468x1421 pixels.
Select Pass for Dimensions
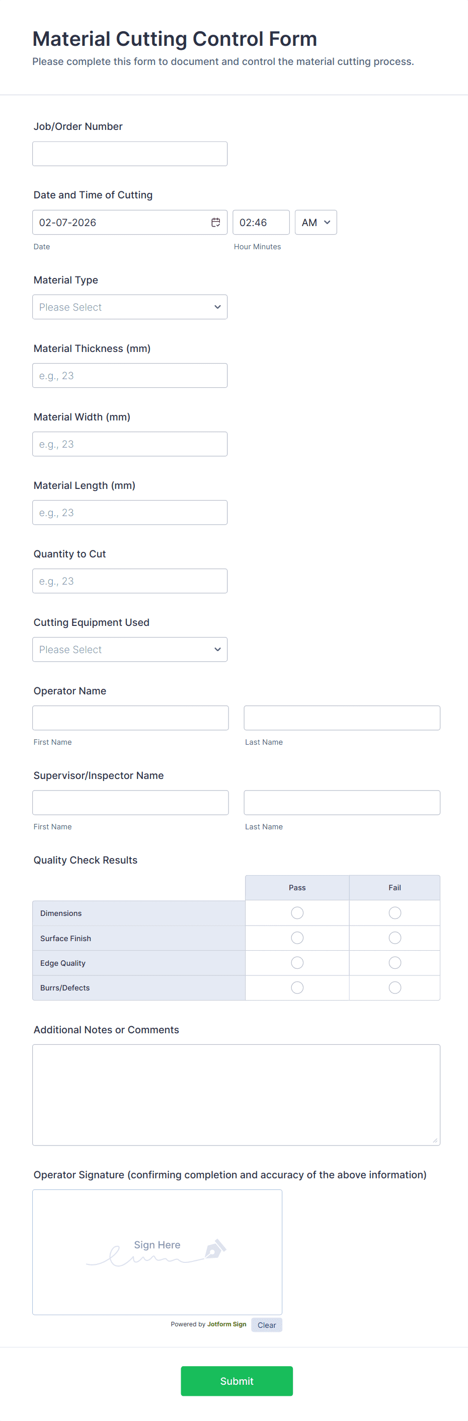[297, 913]
